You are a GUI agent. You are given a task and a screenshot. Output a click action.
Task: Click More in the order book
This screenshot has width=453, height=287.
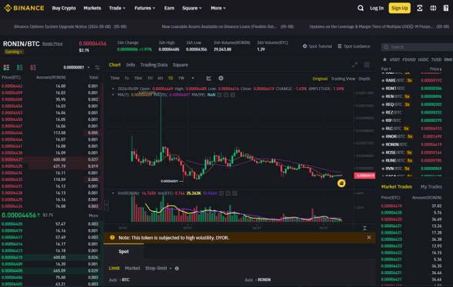coord(93,216)
